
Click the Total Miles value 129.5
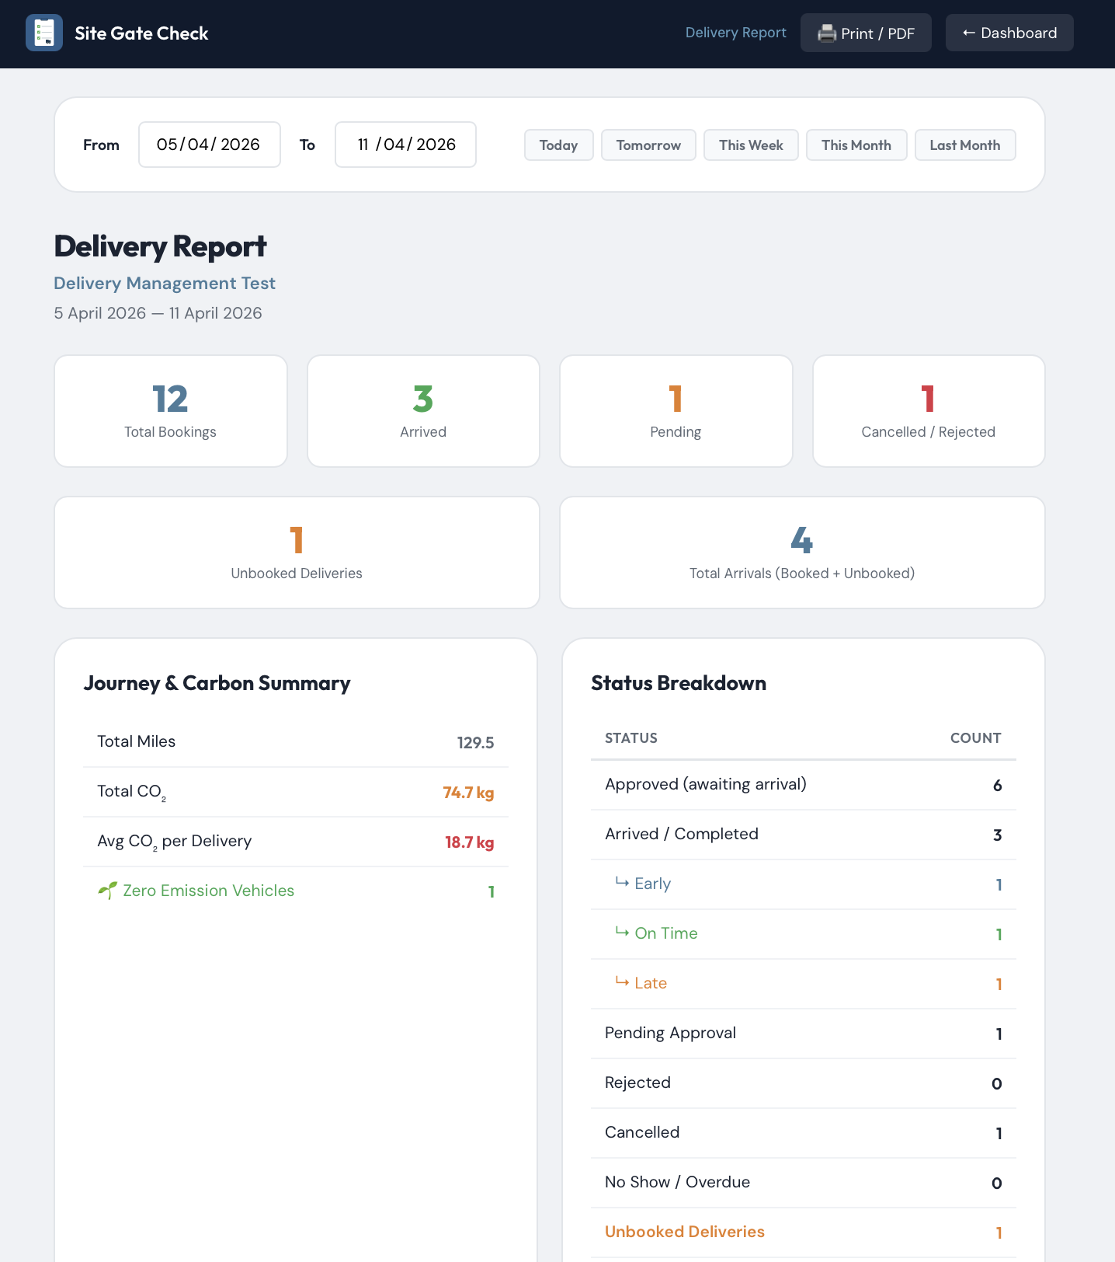point(475,742)
